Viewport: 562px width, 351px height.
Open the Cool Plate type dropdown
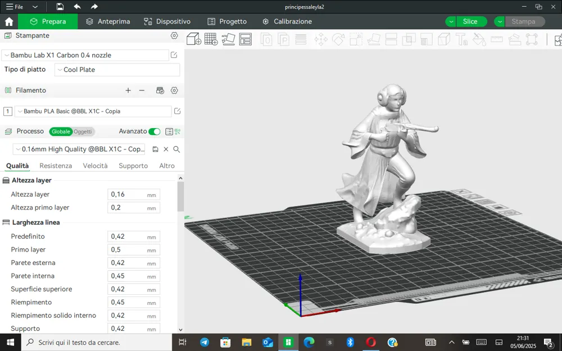click(117, 70)
